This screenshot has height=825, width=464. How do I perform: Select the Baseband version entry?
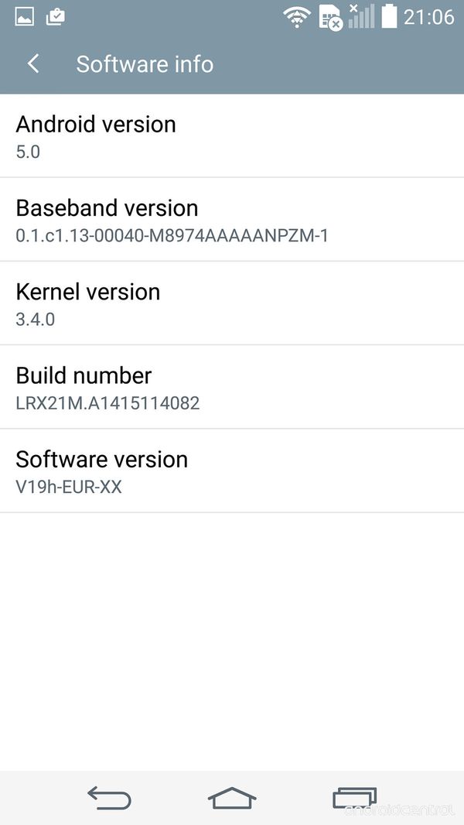pyautogui.click(x=232, y=219)
